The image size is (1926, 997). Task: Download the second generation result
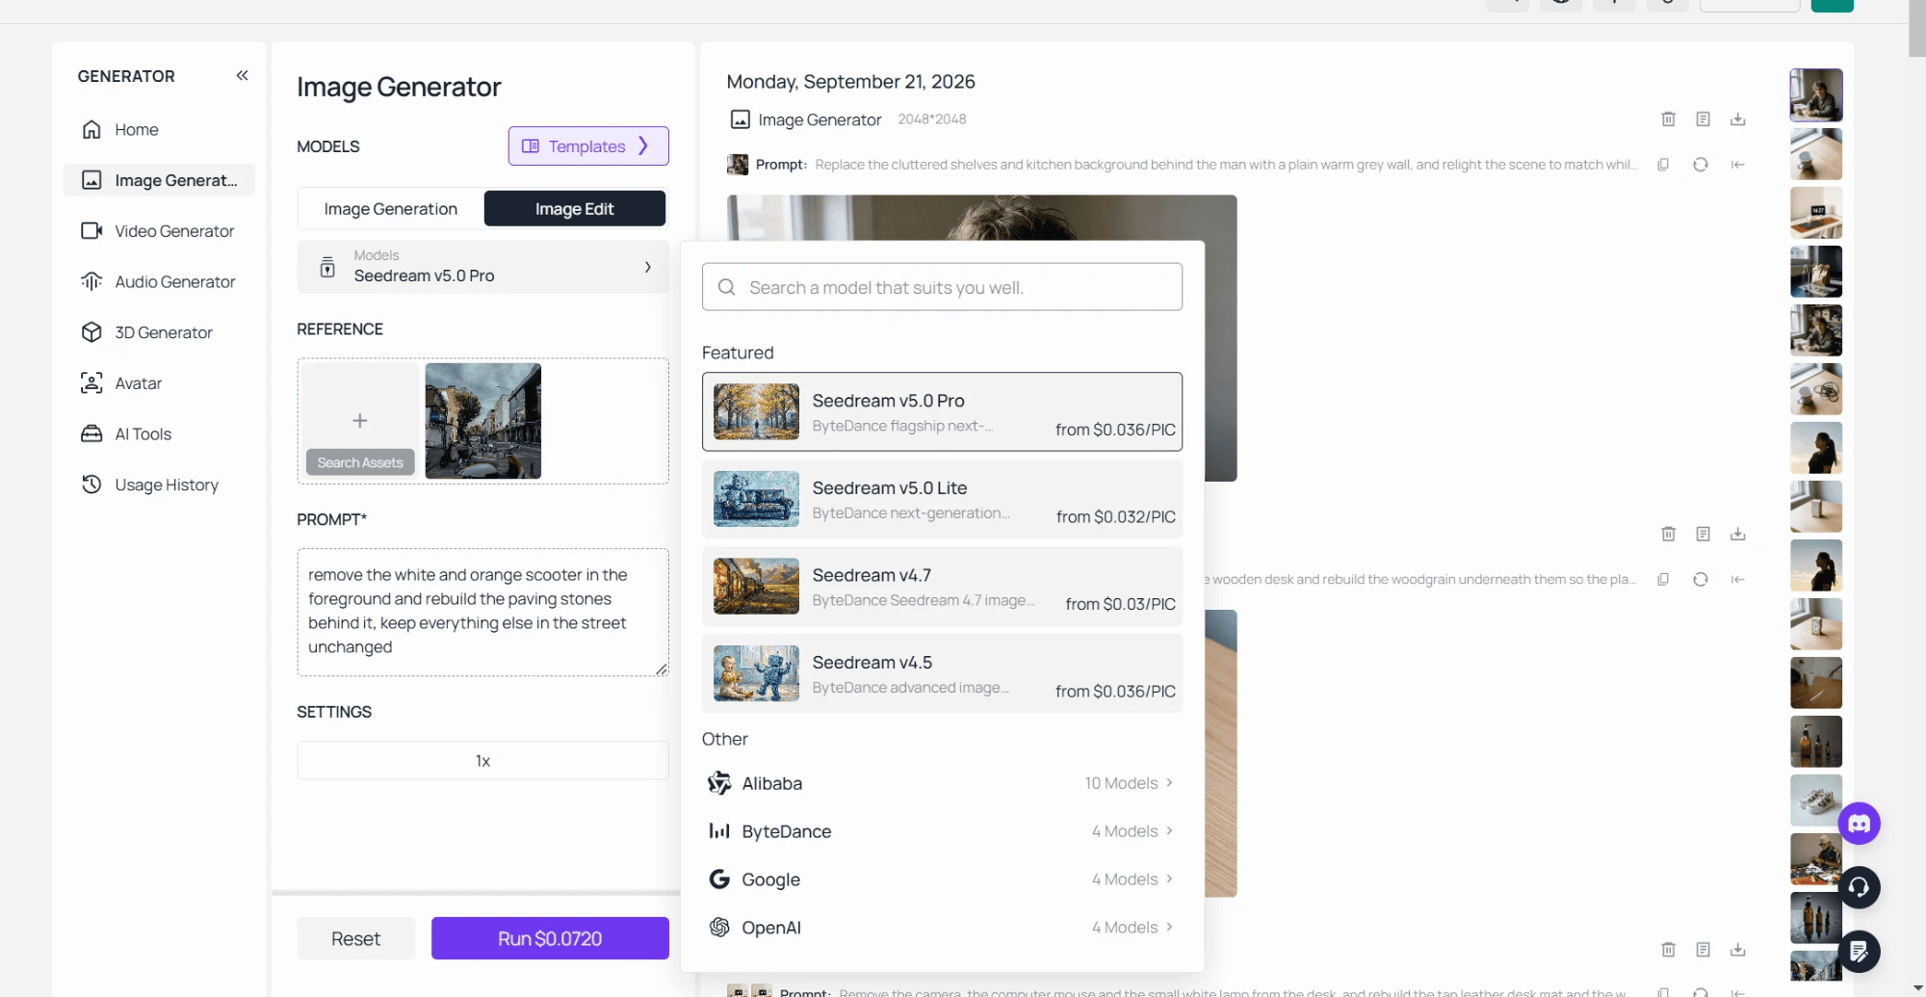[1737, 534]
